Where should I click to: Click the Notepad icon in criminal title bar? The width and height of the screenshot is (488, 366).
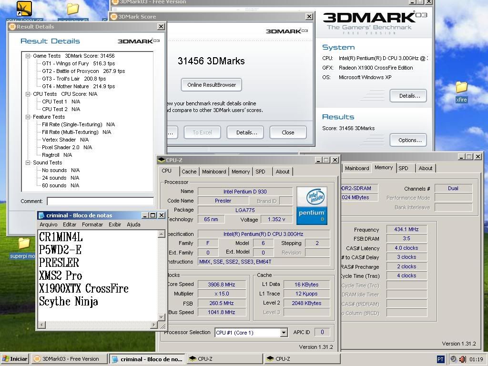tap(41, 215)
